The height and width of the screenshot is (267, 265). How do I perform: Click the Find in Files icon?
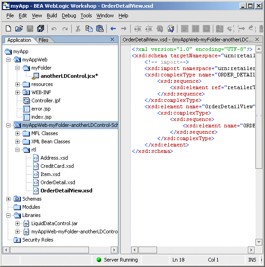[x=171, y=29]
